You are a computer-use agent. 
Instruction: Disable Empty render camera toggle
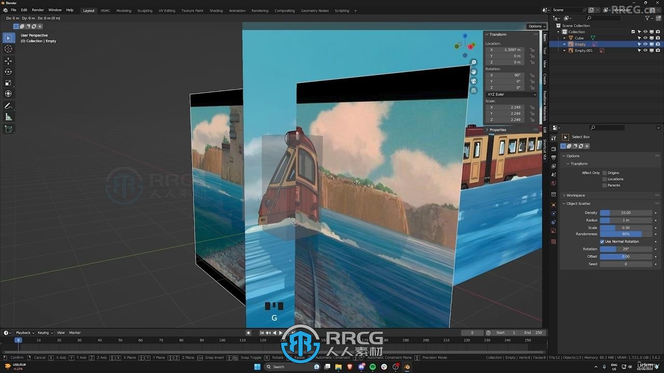pyautogui.click(x=658, y=44)
